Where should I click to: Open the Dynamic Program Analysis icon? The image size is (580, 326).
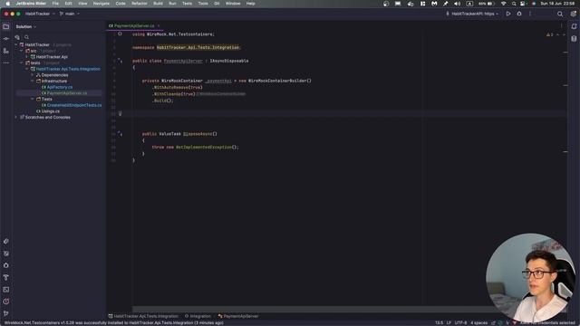click(6, 265)
